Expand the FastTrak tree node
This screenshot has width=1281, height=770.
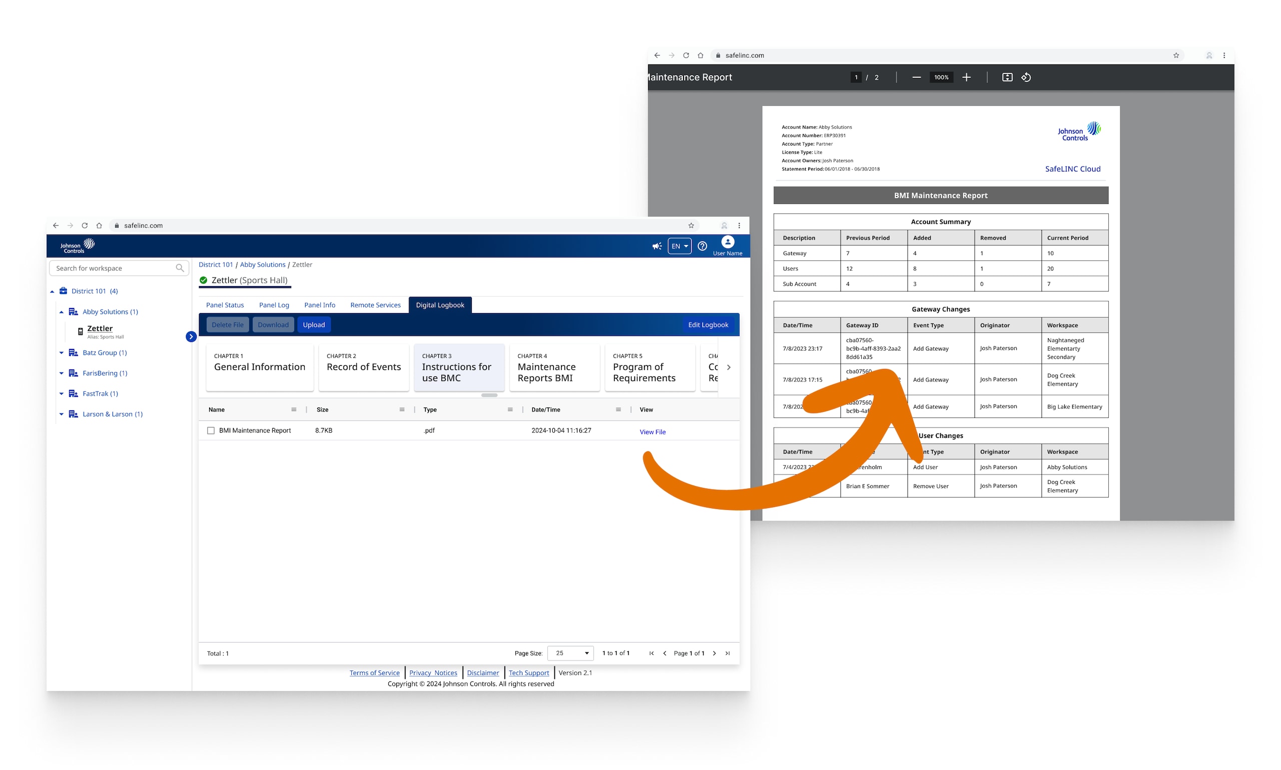click(x=61, y=394)
